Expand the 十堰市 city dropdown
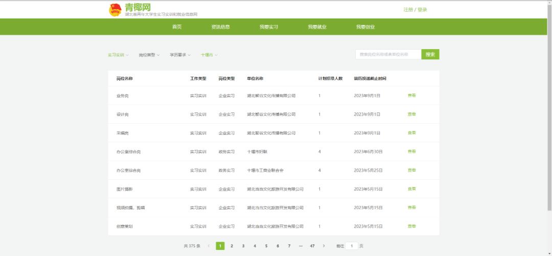This screenshot has height=256, width=552. click(209, 55)
